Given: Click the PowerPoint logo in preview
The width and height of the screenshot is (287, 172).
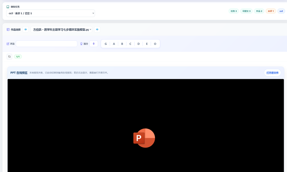Looking at the screenshot, I should point(144,138).
